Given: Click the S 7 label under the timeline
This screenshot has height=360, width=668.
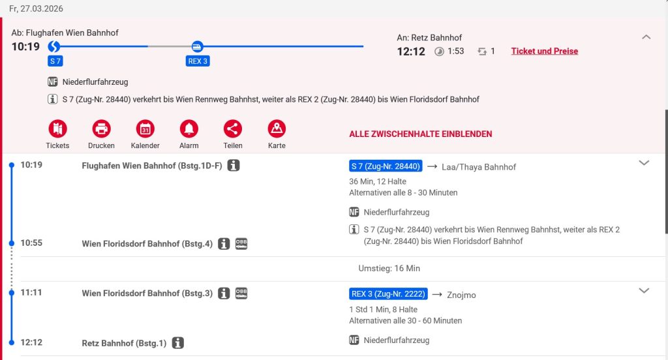Looking at the screenshot, I should point(55,61).
